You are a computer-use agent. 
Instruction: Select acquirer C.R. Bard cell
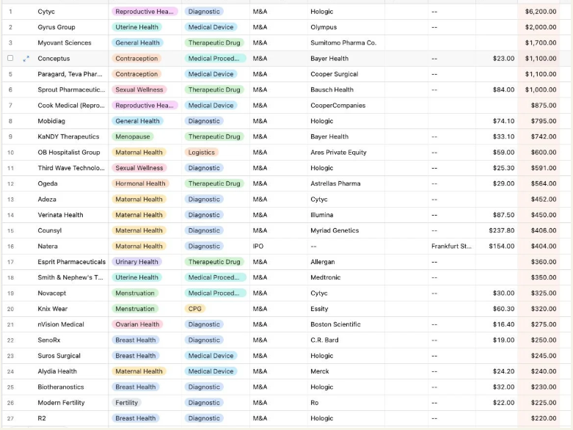click(324, 340)
